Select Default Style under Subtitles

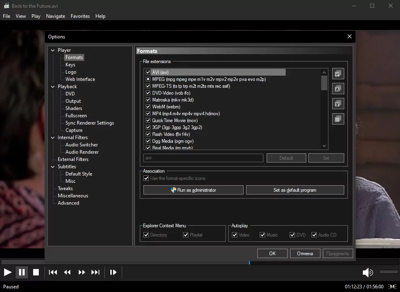[78, 174]
